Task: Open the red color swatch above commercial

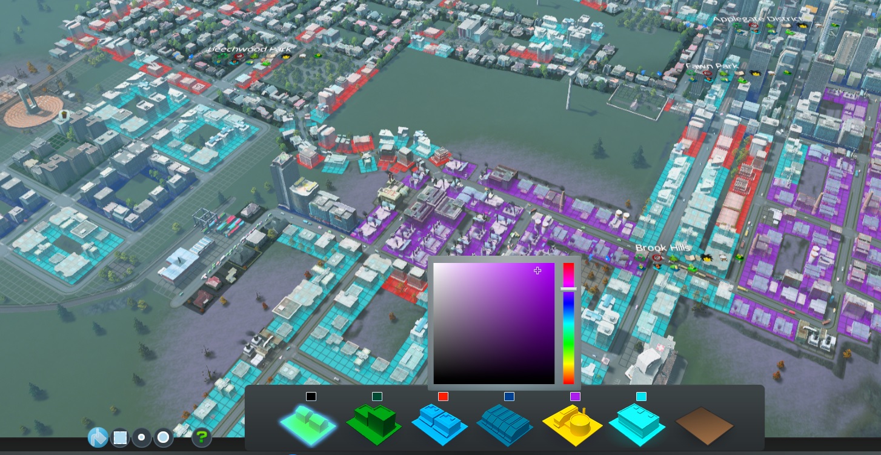Action: coord(443,396)
